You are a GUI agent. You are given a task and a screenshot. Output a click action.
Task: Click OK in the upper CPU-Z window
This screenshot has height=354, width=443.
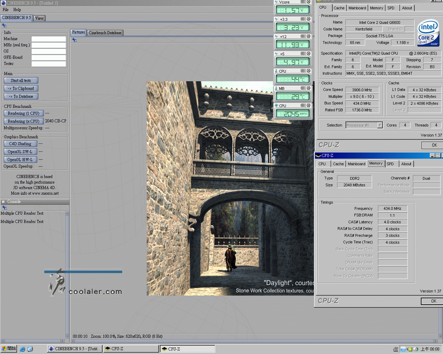pyautogui.click(x=432, y=145)
